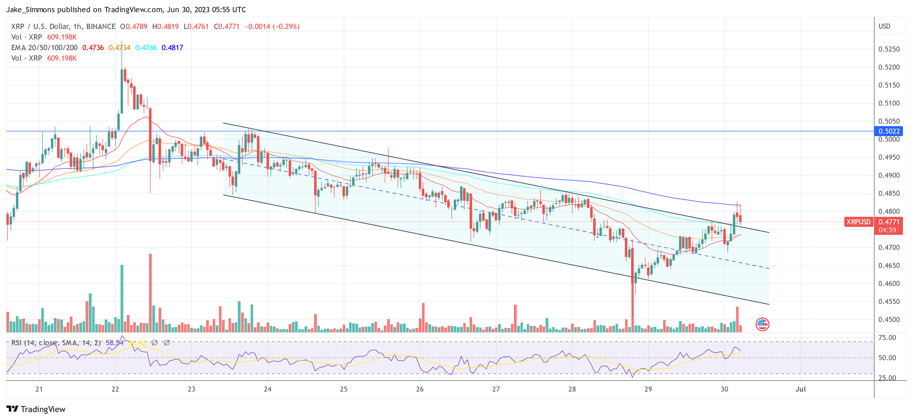
Task: Click the US flag event icon
Action: point(762,324)
